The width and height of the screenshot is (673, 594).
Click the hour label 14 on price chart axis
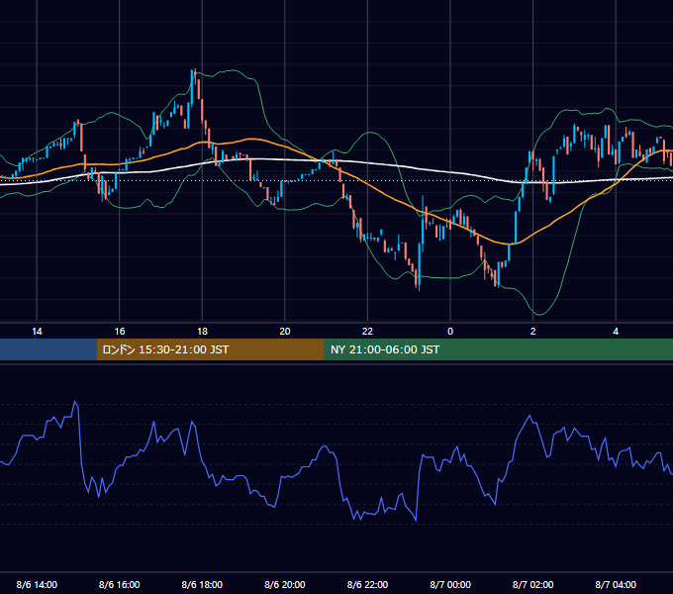pos(37,331)
